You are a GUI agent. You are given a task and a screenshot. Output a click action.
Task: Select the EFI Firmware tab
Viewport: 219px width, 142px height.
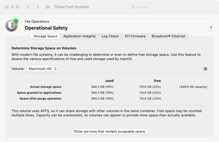click(135, 36)
